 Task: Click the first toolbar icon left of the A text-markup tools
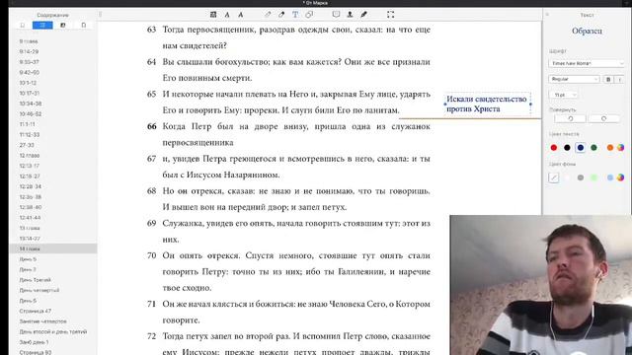(213, 15)
